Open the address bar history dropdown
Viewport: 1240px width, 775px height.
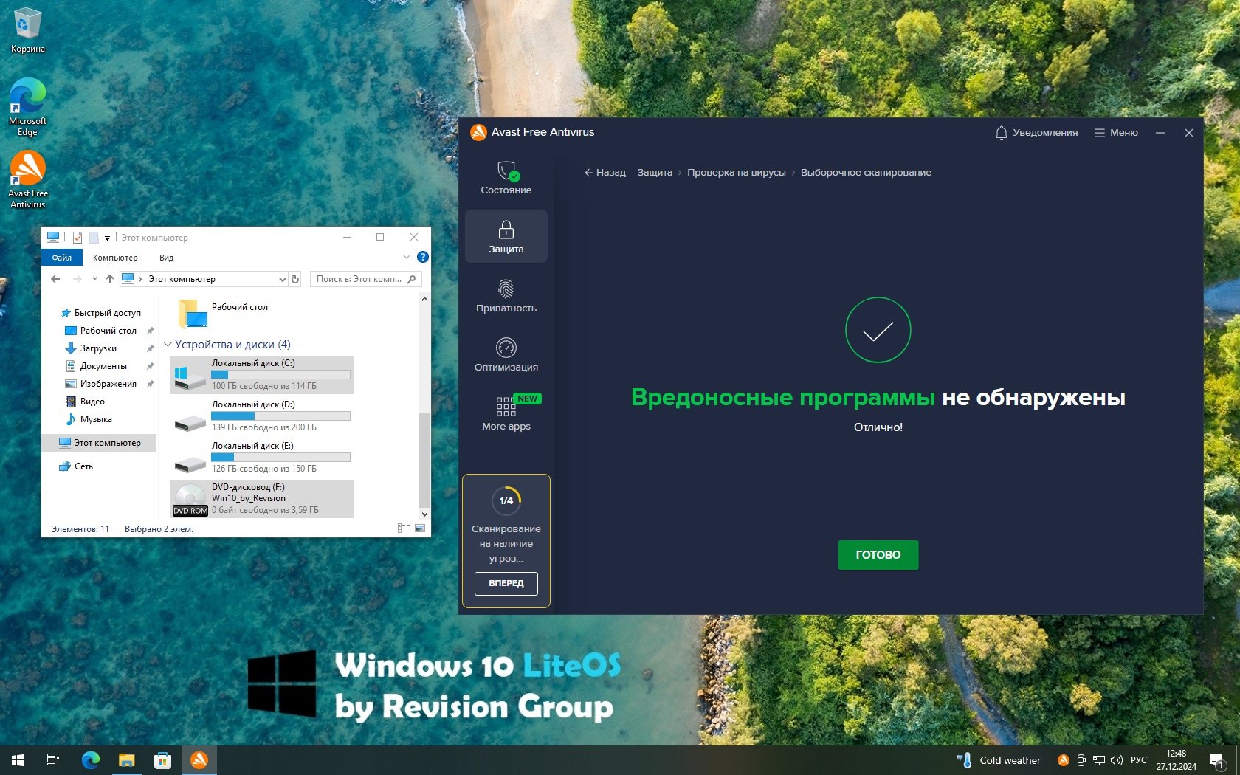[282, 279]
